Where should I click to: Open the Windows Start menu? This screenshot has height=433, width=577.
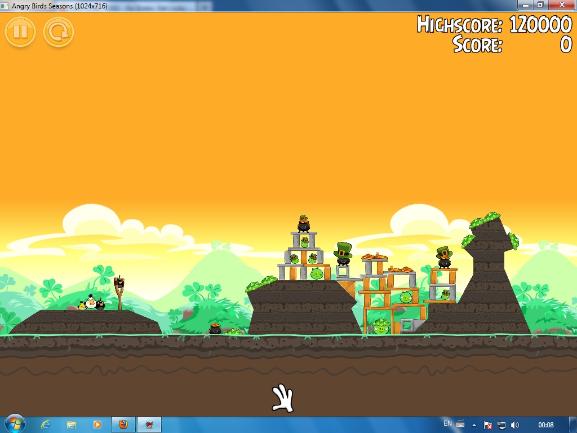pos(15,423)
